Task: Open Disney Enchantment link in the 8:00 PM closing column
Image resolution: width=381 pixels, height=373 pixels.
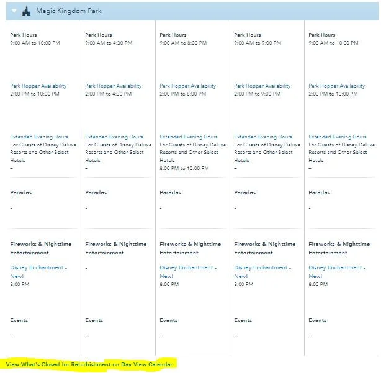Action: tap(188, 272)
